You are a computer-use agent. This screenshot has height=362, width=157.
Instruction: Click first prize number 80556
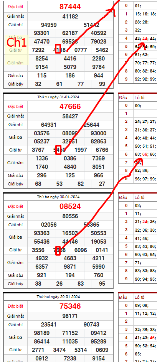click(70, 216)
